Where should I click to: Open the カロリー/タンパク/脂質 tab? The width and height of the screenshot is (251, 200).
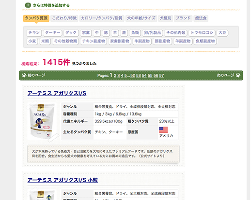tap(102, 18)
